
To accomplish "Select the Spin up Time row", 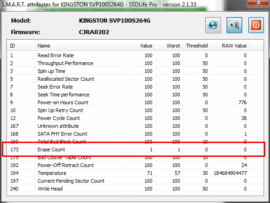I will click(135, 71).
